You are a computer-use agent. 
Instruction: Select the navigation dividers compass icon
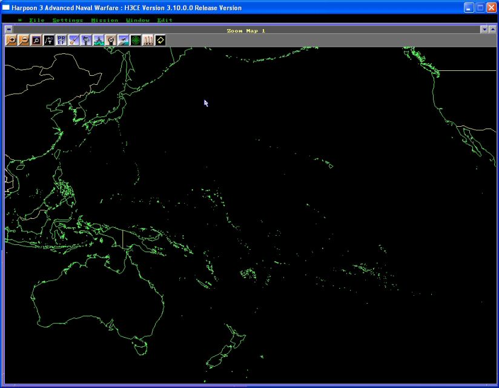98,41
